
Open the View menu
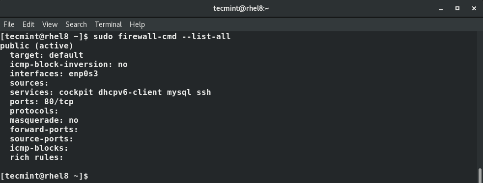click(50, 24)
